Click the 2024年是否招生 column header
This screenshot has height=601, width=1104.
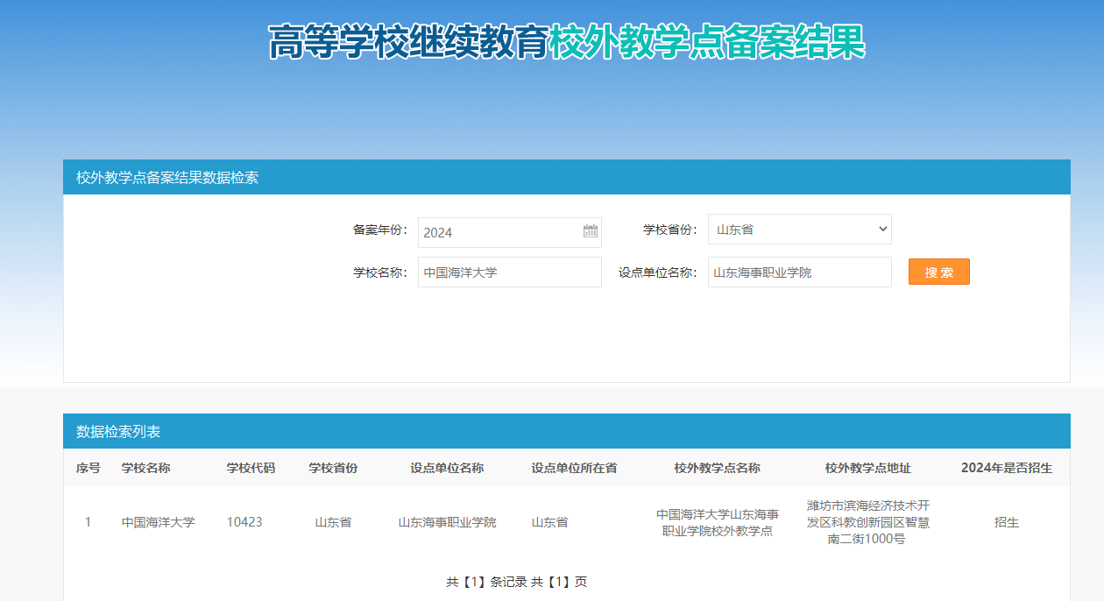coord(1006,468)
